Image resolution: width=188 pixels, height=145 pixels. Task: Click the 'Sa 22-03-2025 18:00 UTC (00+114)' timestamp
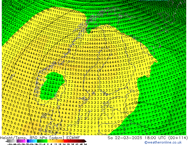(148, 138)
